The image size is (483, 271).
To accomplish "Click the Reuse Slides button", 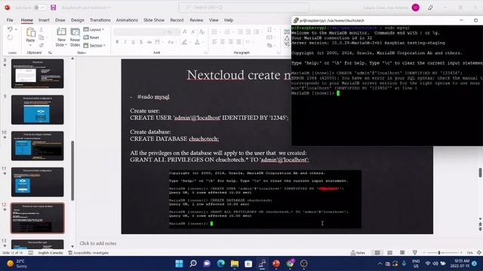I will (75, 37).
